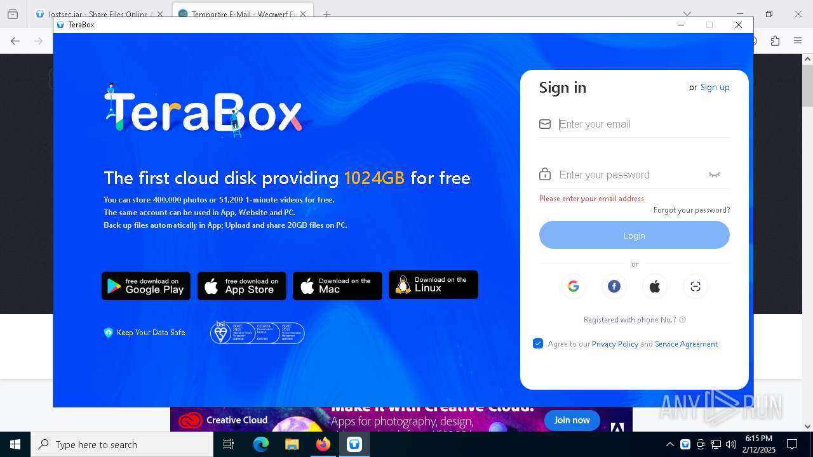Click Download on the Linux badge

[x=433, y=285]
